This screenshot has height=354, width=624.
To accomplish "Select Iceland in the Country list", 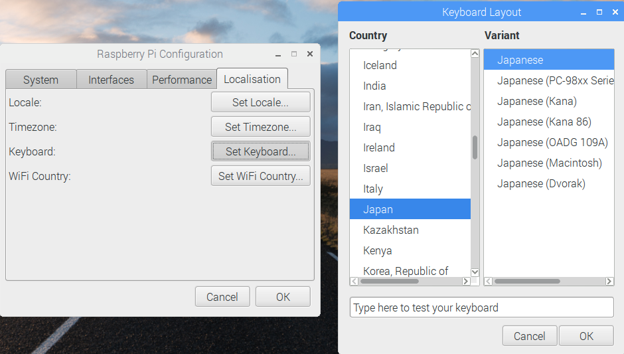I will pyautogui.click(x=410, y=65).
